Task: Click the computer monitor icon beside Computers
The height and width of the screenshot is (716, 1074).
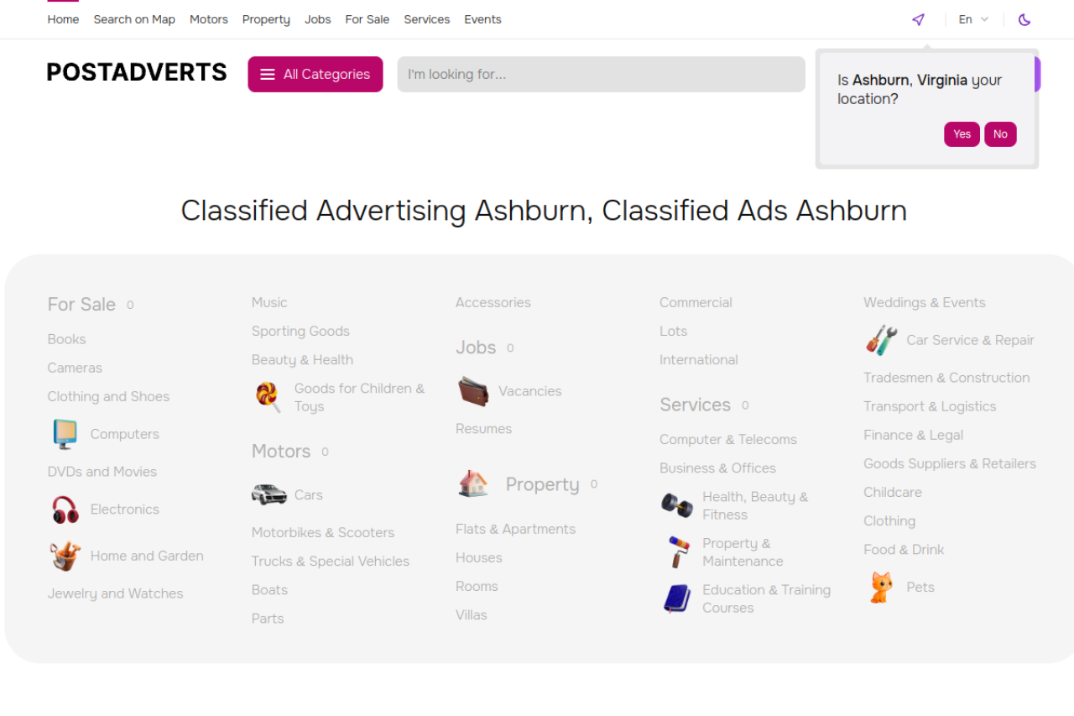Action: tap(65, 434)
